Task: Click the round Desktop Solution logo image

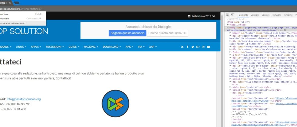Action: click(x=115, y=103)
